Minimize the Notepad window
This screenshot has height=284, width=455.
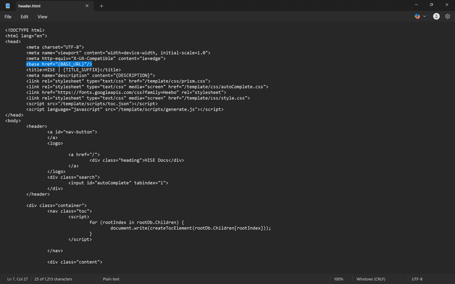(x=417, y=5)
